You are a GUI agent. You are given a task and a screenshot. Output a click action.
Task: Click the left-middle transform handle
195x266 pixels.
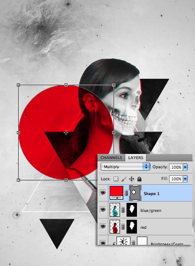(18, 132)
